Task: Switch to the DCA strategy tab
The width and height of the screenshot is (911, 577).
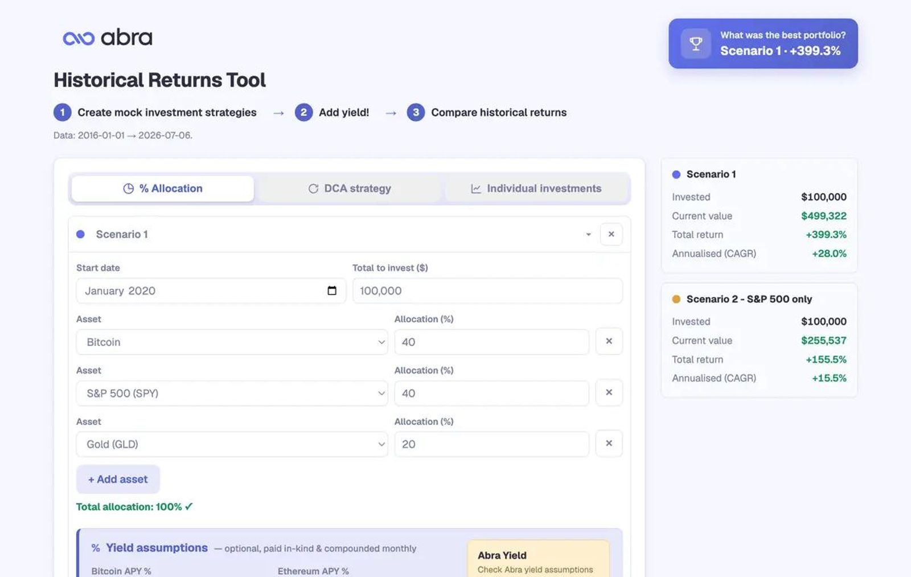Action: 350,189
